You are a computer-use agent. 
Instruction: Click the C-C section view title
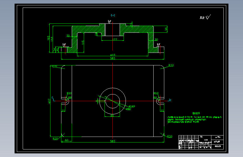pos(113,15)
